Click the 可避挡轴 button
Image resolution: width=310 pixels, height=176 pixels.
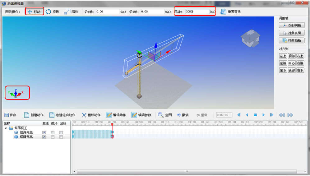(x=292, y=40)
